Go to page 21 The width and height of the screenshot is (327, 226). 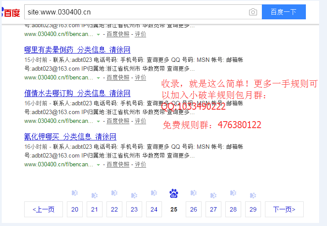[95, 209]
